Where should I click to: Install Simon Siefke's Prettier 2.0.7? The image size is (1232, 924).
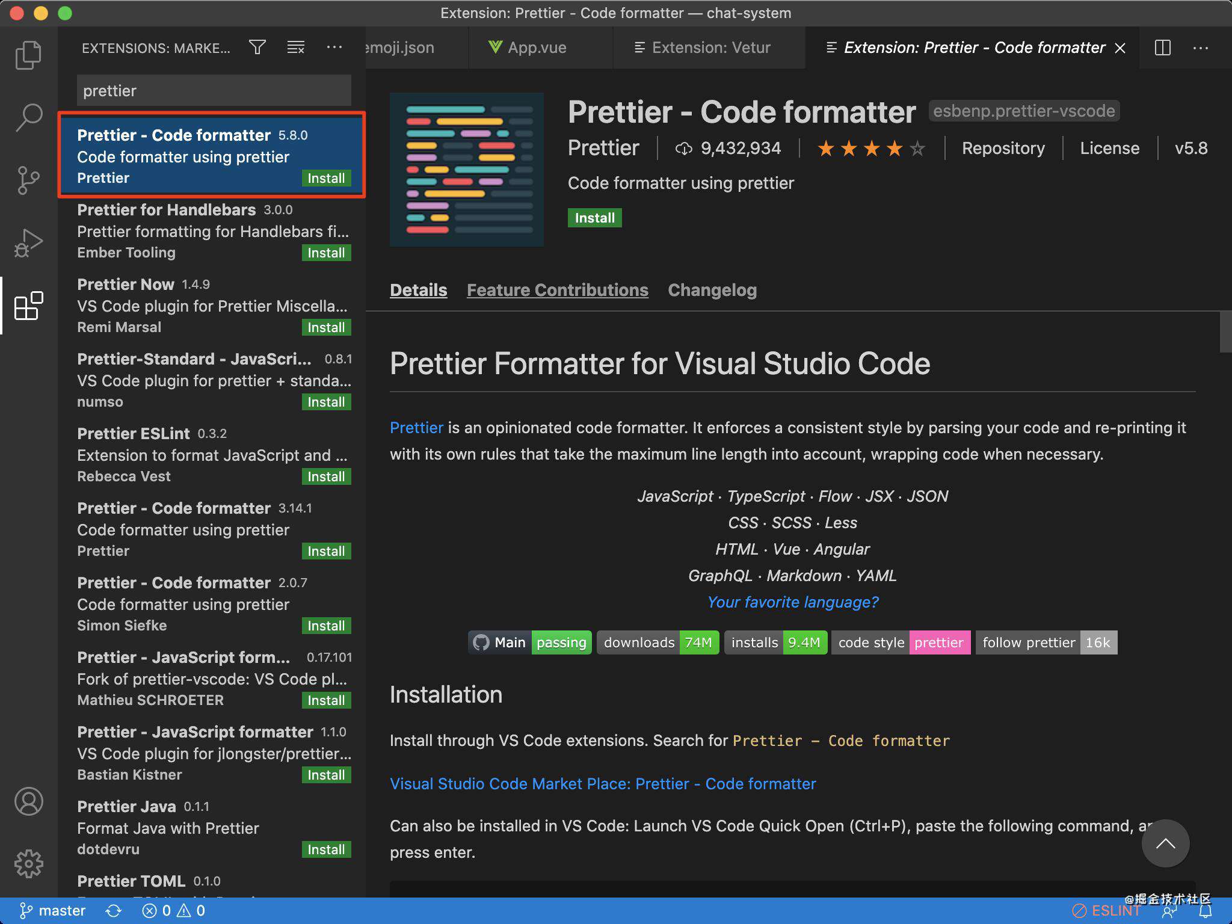click(326, 626)
